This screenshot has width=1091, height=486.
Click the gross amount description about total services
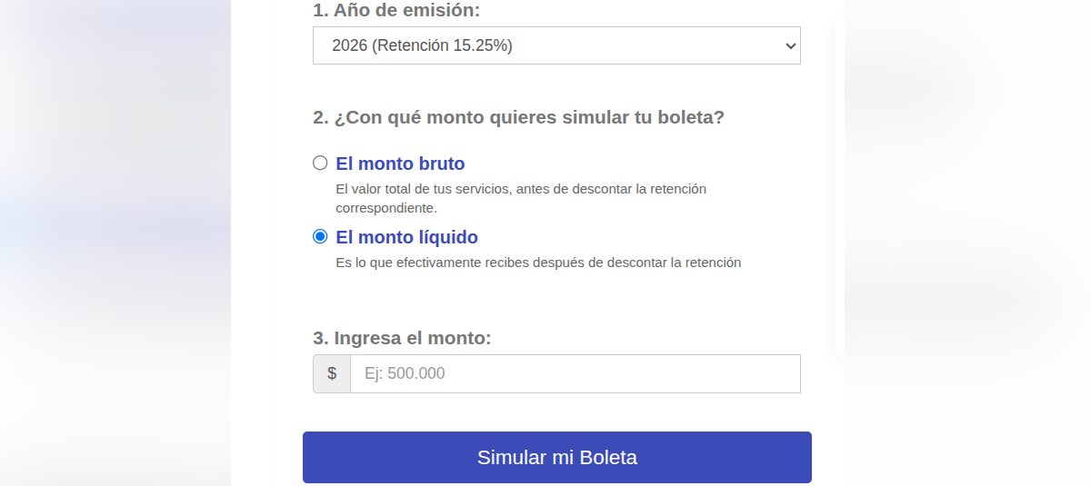pos(520,189)
